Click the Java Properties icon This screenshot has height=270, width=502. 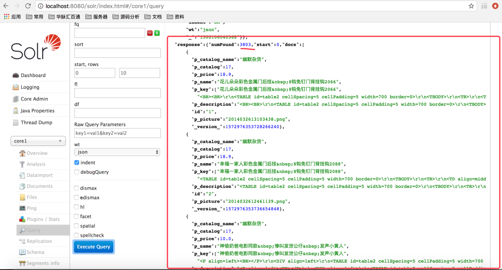pos(16,110)
